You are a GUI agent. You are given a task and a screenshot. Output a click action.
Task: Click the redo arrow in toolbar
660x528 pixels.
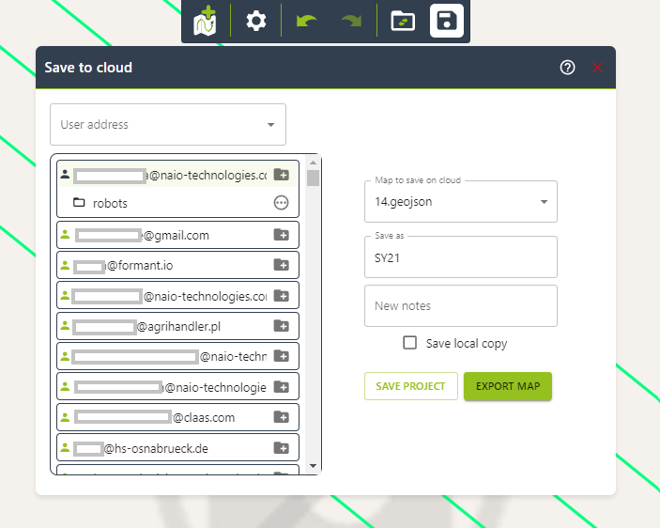[x=352, y=21]
